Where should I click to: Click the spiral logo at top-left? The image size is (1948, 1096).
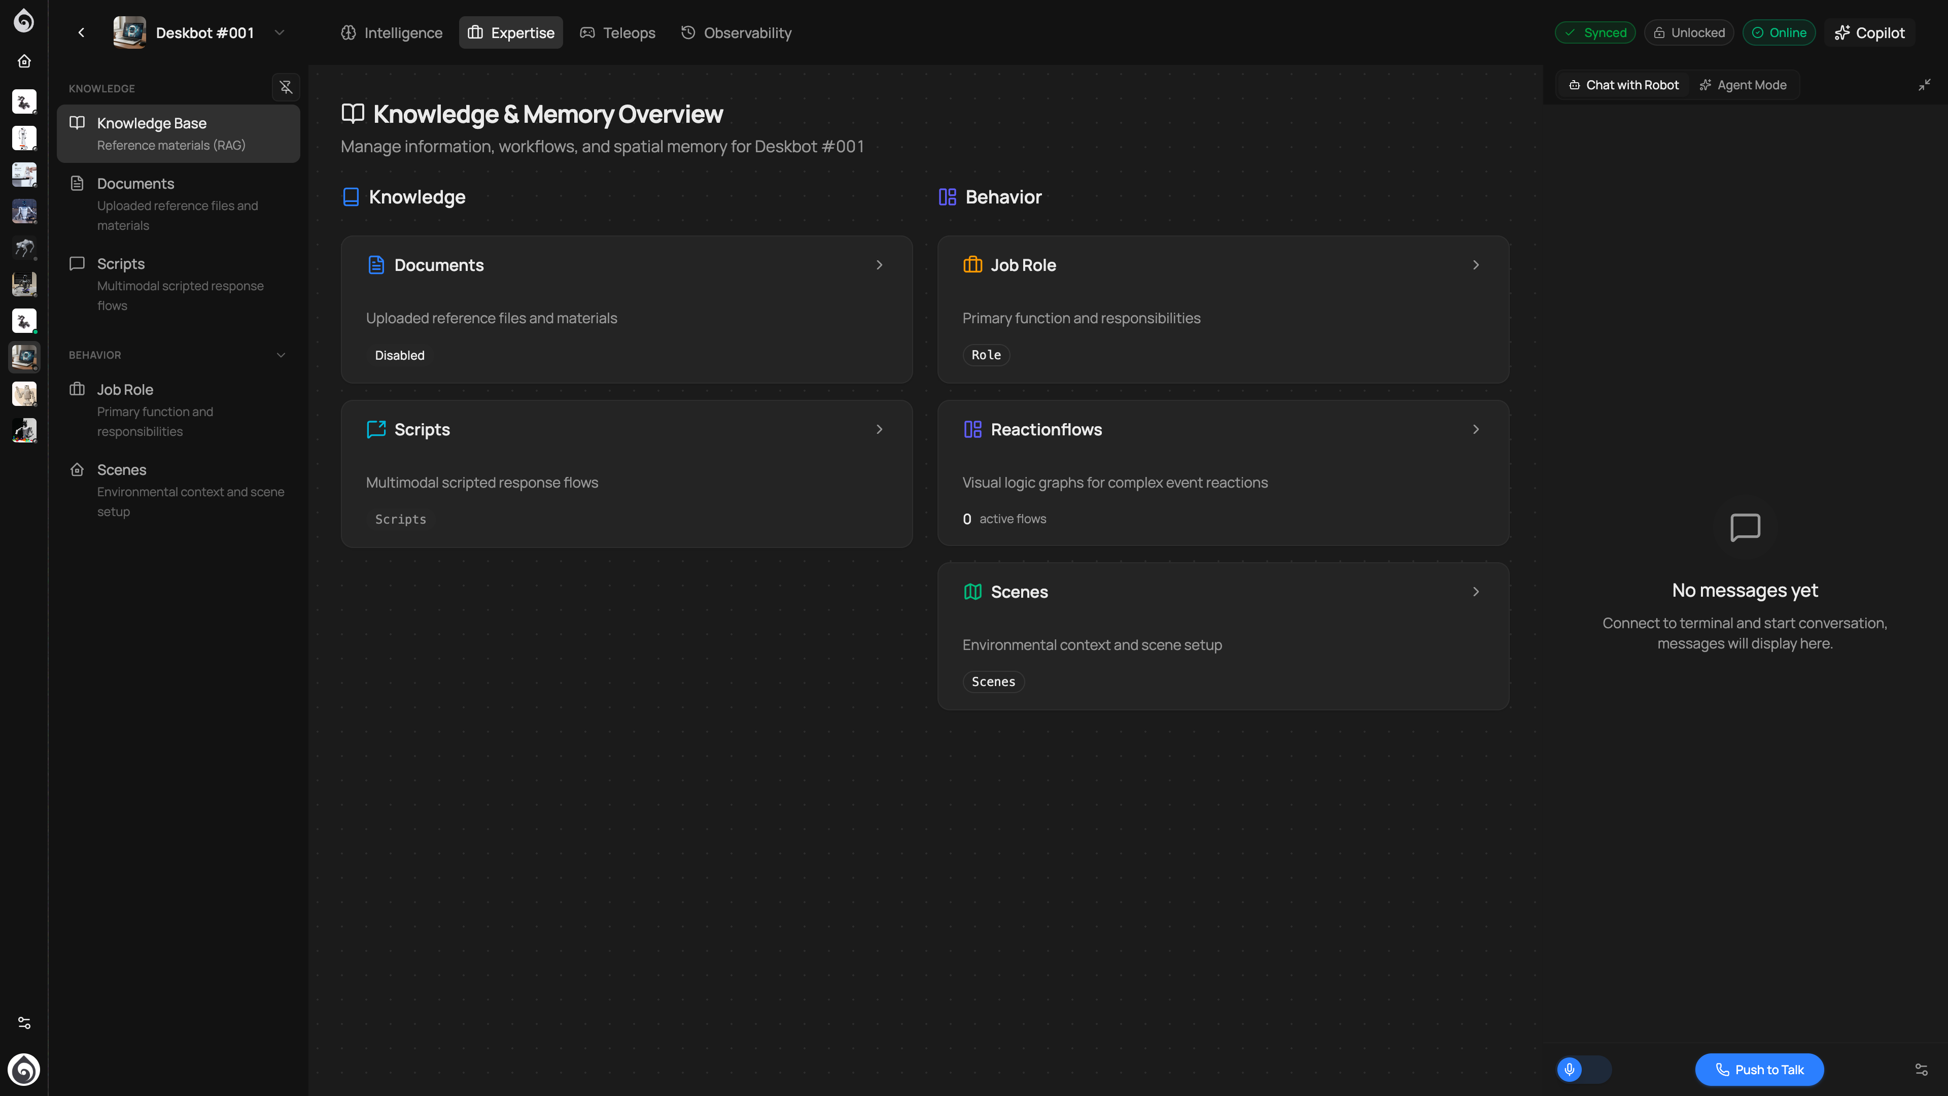(x=24, y=20)
